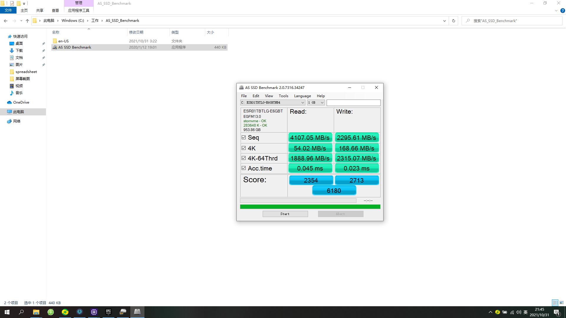Open the OneDrive cloud item in the sidebar
Viewport: 566px width, 318px height.
21,102
